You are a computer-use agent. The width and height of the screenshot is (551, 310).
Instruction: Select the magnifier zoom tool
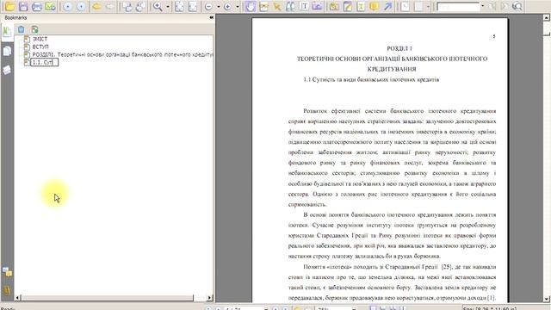pos(158,6)
